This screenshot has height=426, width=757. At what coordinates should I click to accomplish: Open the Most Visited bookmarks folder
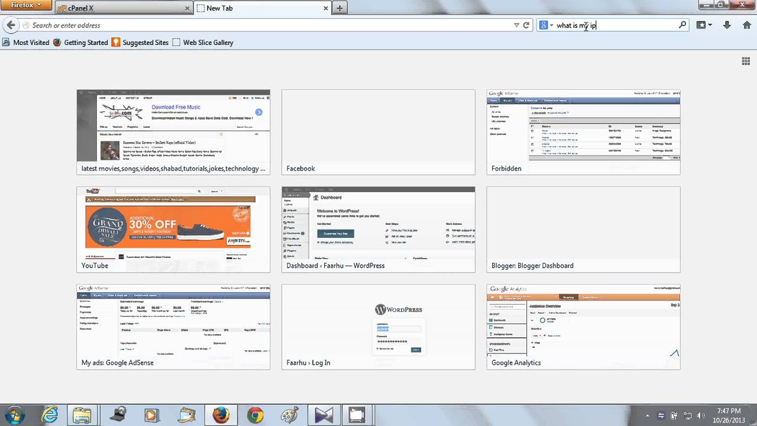tap(25, 43)
